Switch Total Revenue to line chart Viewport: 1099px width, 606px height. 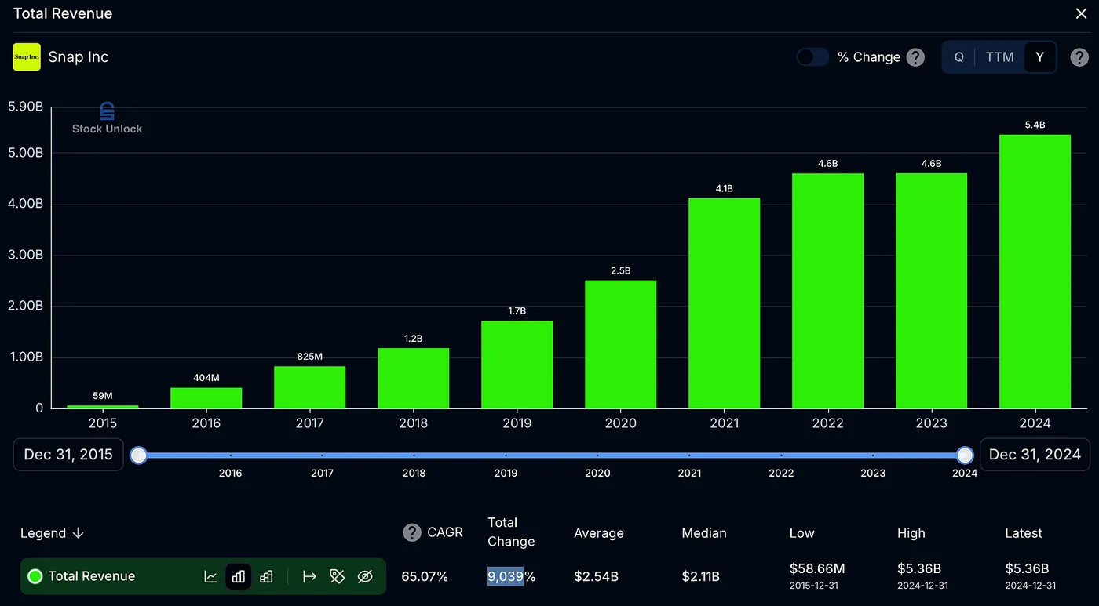pos(210,576)
